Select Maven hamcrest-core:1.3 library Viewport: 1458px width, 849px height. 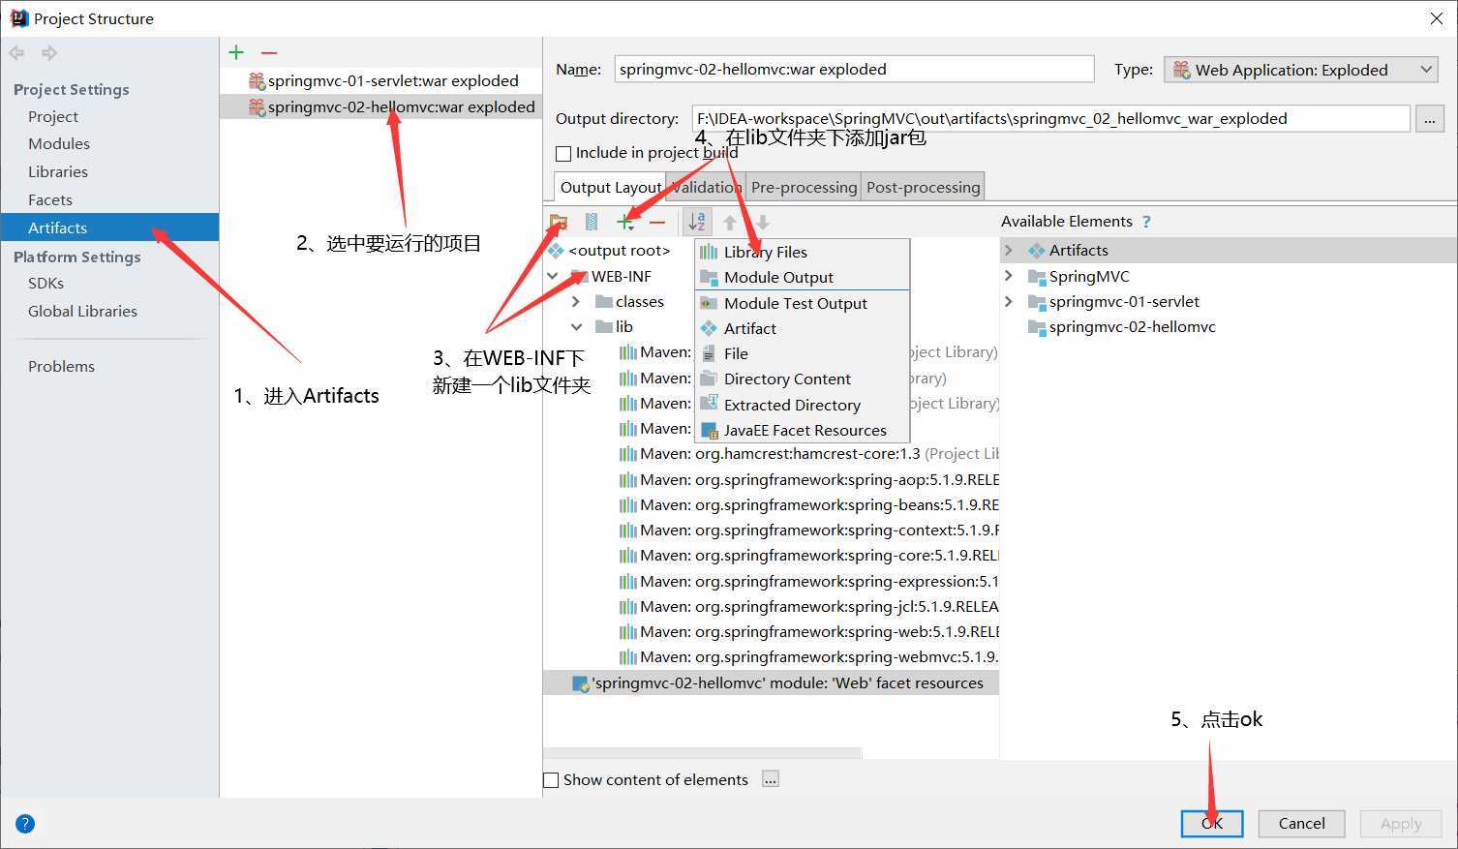[x=808, y=453]
